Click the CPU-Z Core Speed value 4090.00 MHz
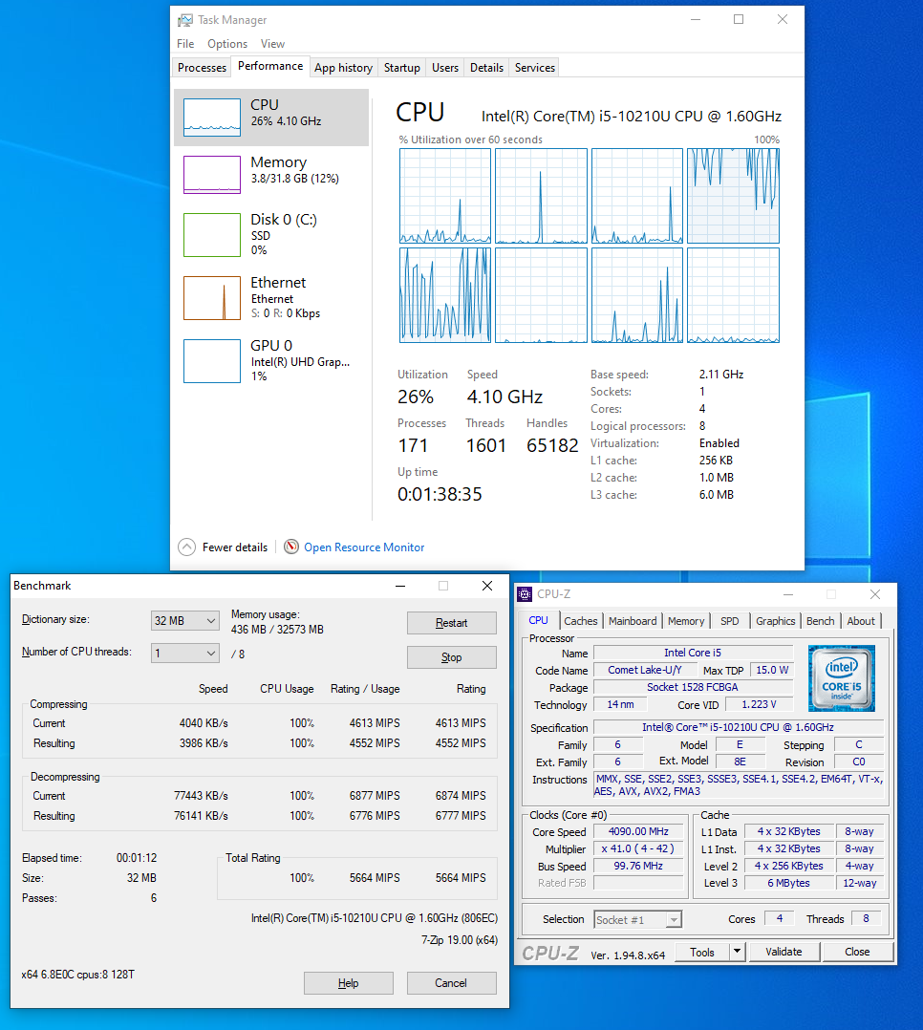 tap(638, 831)
